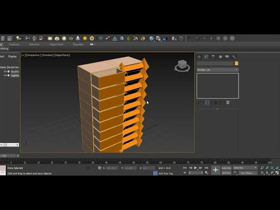
Task: Click the blue globe icon in toolbar
Action: [x=122, y=38]
